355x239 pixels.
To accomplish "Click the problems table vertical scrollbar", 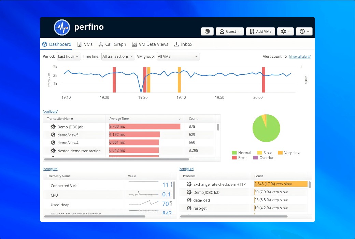I will coord(310,185).
